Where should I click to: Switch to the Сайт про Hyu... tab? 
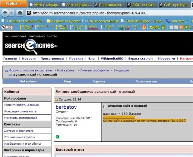(x=174, y=5)
